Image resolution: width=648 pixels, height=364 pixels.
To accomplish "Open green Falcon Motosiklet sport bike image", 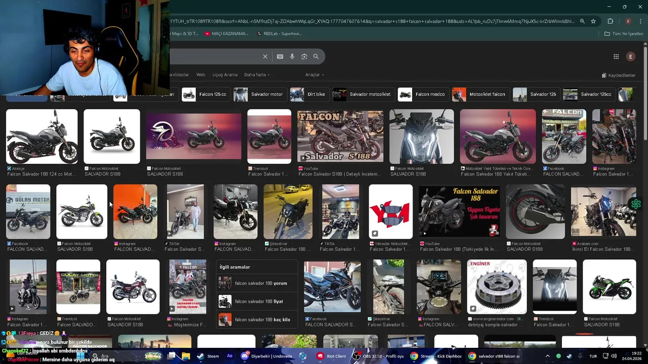I will click(610, 287).
